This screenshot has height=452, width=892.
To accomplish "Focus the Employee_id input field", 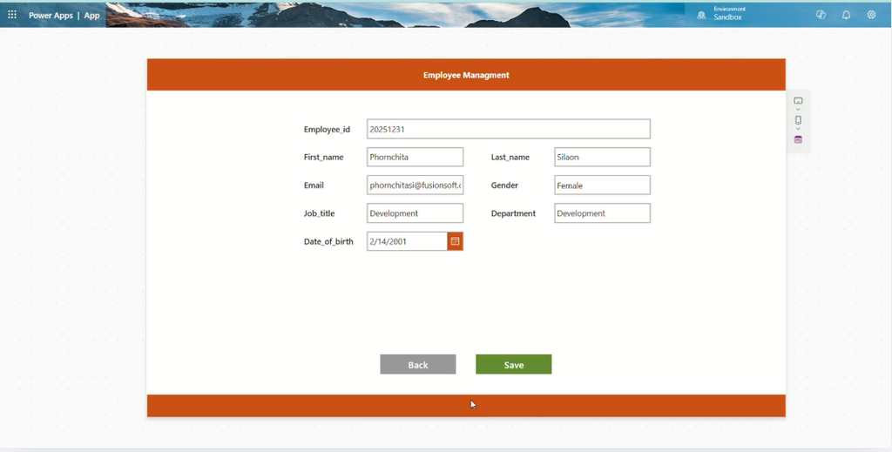I will pyautogui.click(x=509, y=129).
